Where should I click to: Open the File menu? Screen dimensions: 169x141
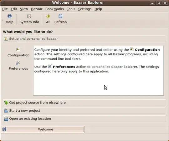pyautogui.click(x=5, y=9)
